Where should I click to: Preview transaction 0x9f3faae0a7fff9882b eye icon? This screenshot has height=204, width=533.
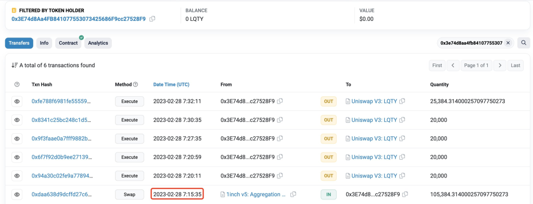17,139
